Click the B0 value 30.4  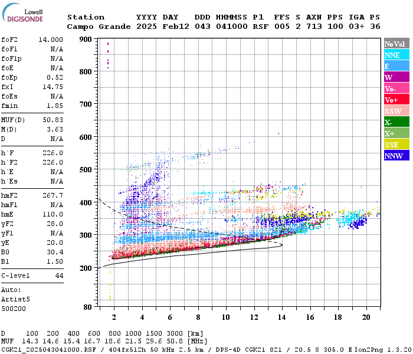(55, 252)
